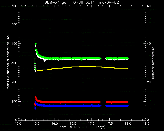The height and width of the screenshot is (131, 164).
Task: Click the 600 label on left axis
Action: (x=14, y=6)
